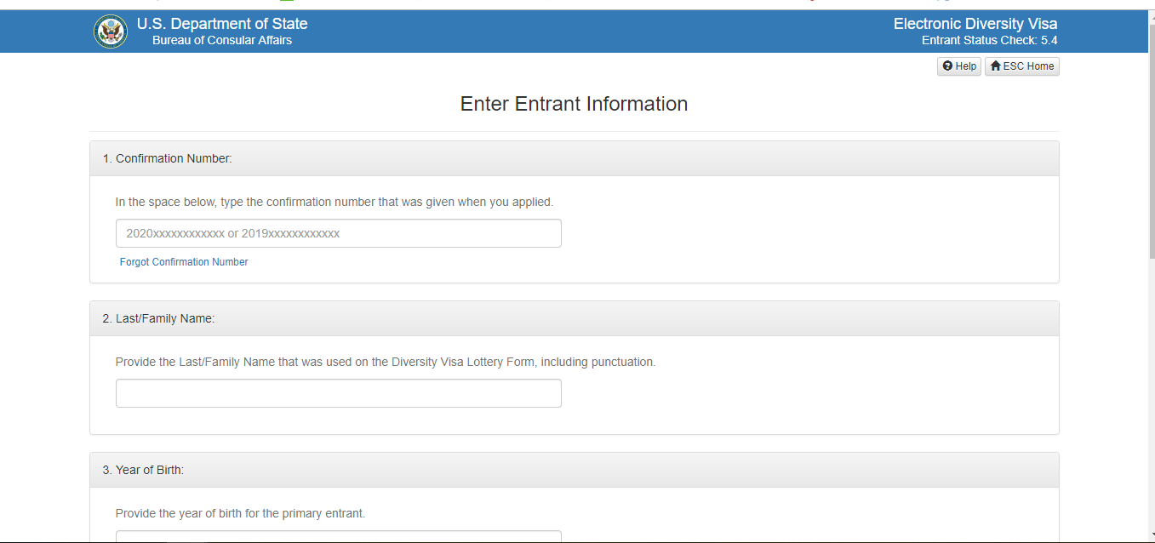Click the Entrant Status Check: 5.4 label
Image resolution: width=1155 pixels, height=543 pixels.
pyautogui.click(x=989, y=41)
